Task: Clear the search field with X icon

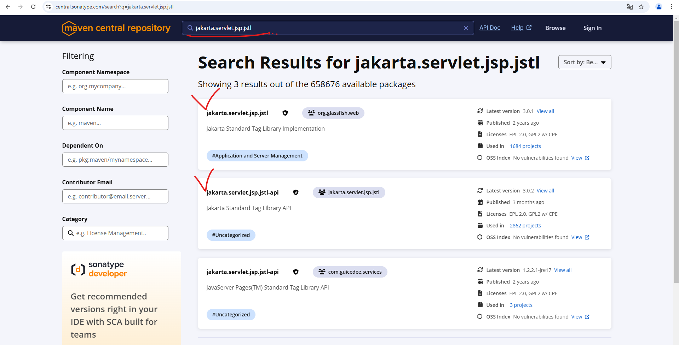Action: [x=466, y=28]
